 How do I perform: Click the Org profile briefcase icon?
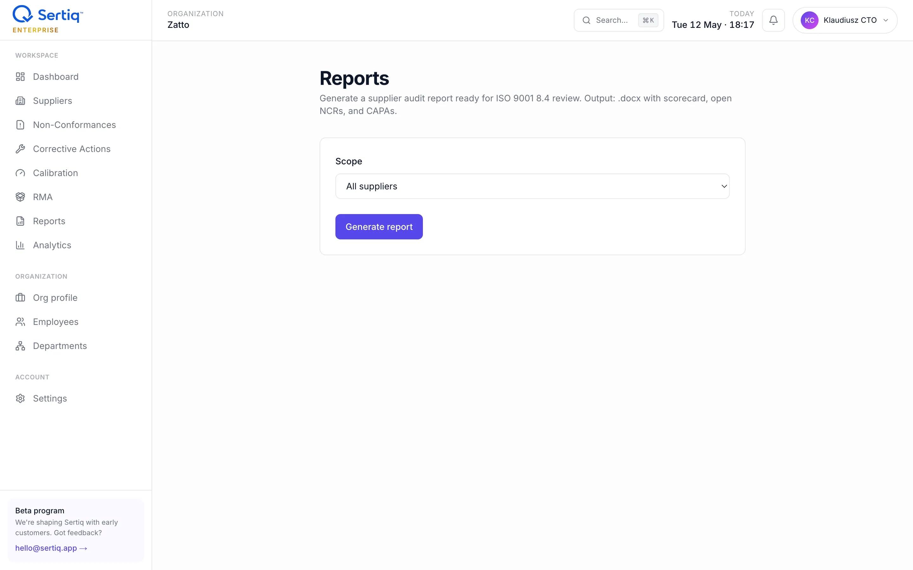tap(20, 298)
